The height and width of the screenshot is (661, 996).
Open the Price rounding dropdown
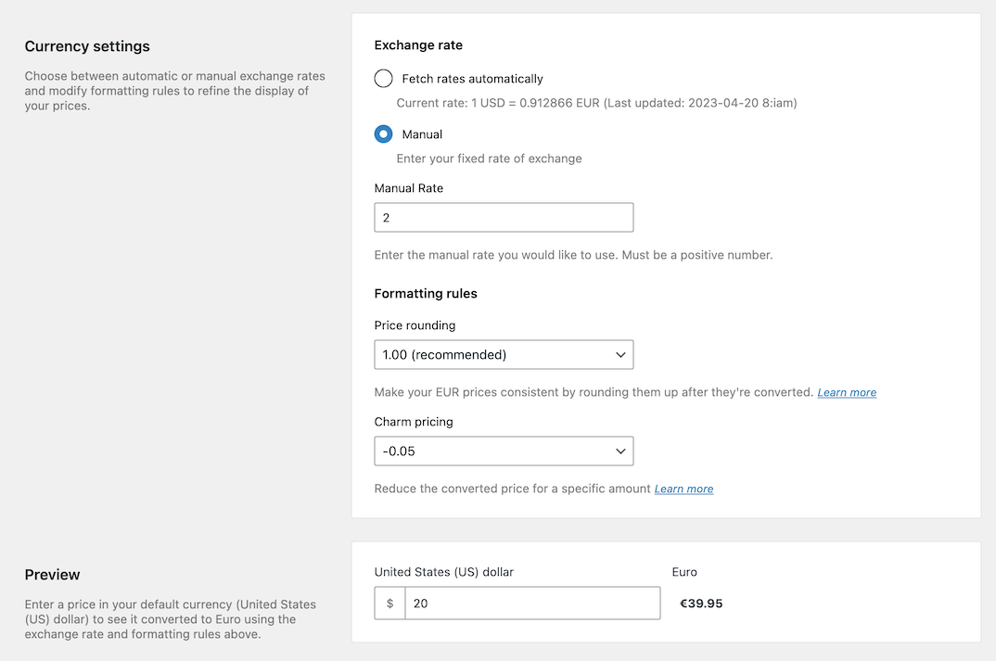tap(504, 354)
